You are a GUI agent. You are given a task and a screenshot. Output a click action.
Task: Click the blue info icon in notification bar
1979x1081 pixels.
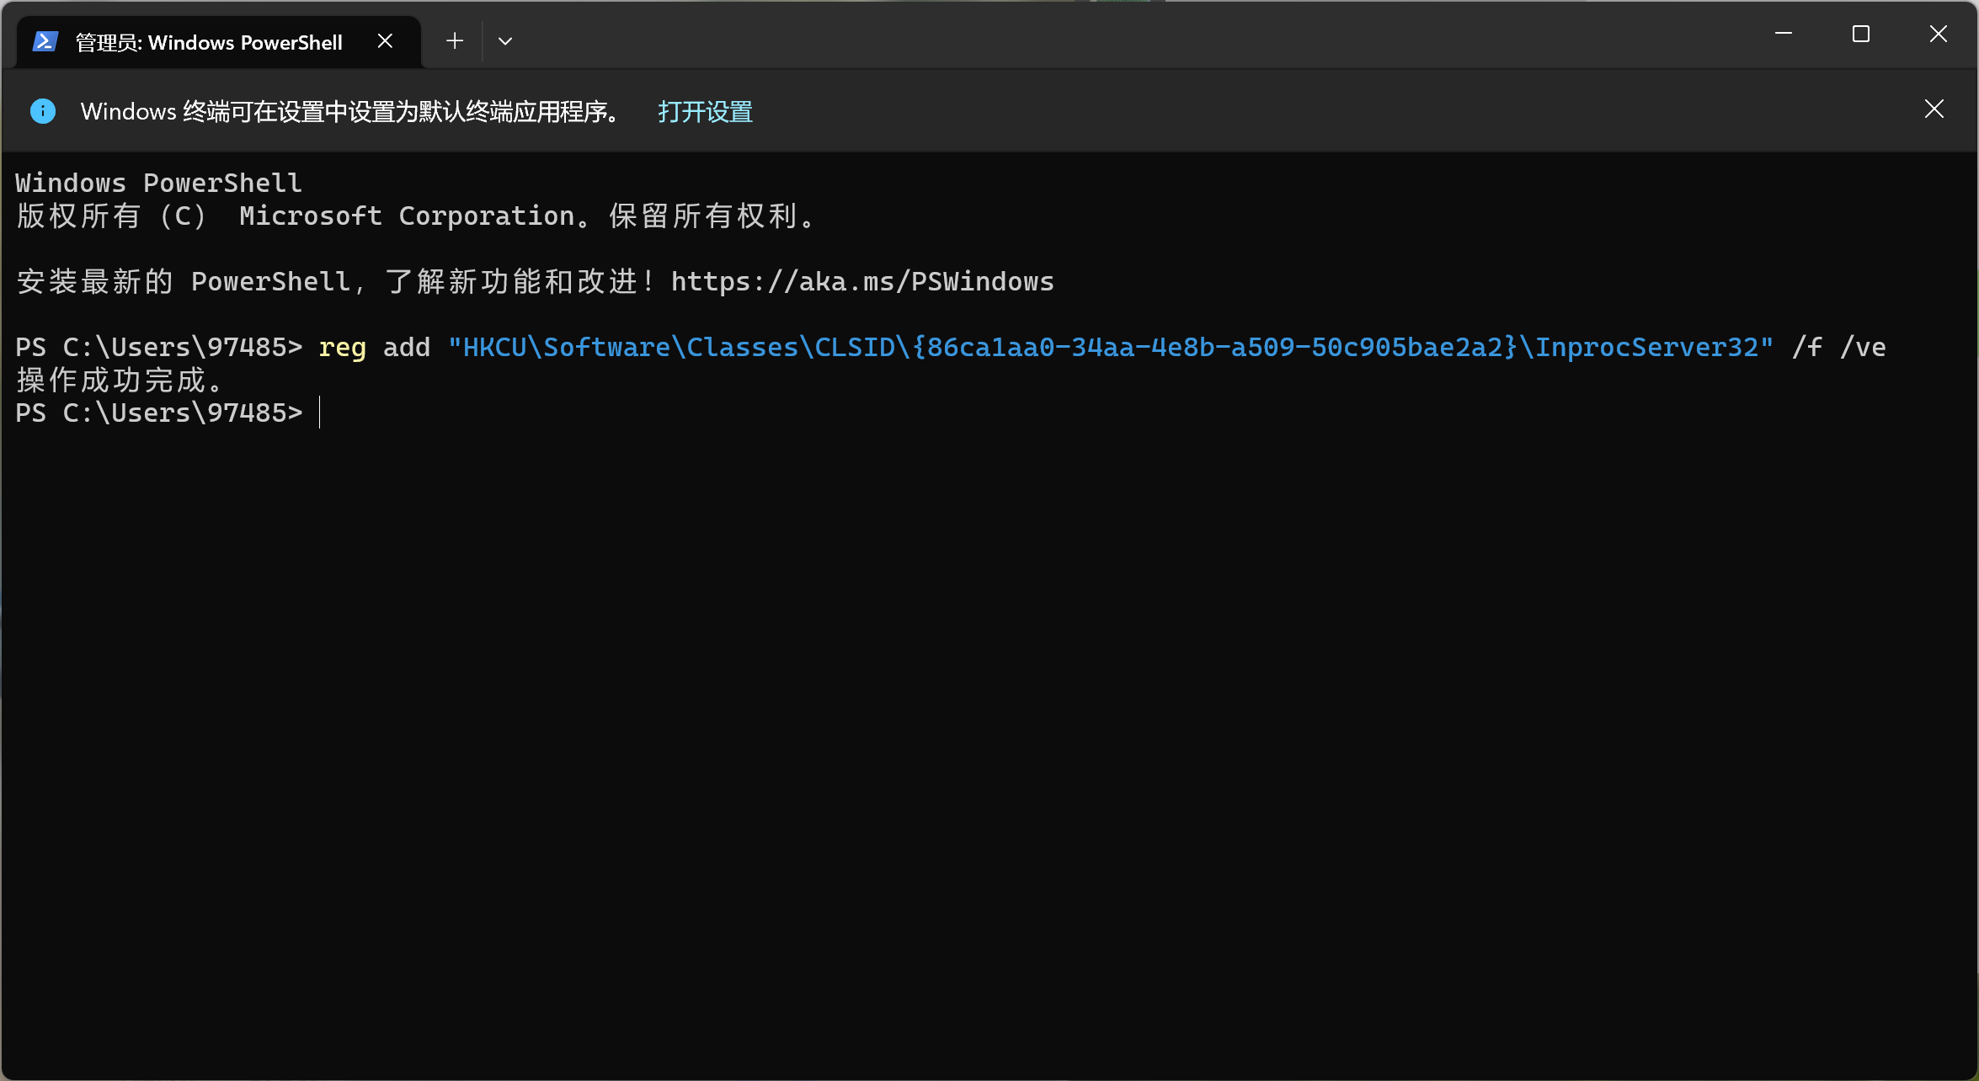pyautogui.click(x=43, y=111)
